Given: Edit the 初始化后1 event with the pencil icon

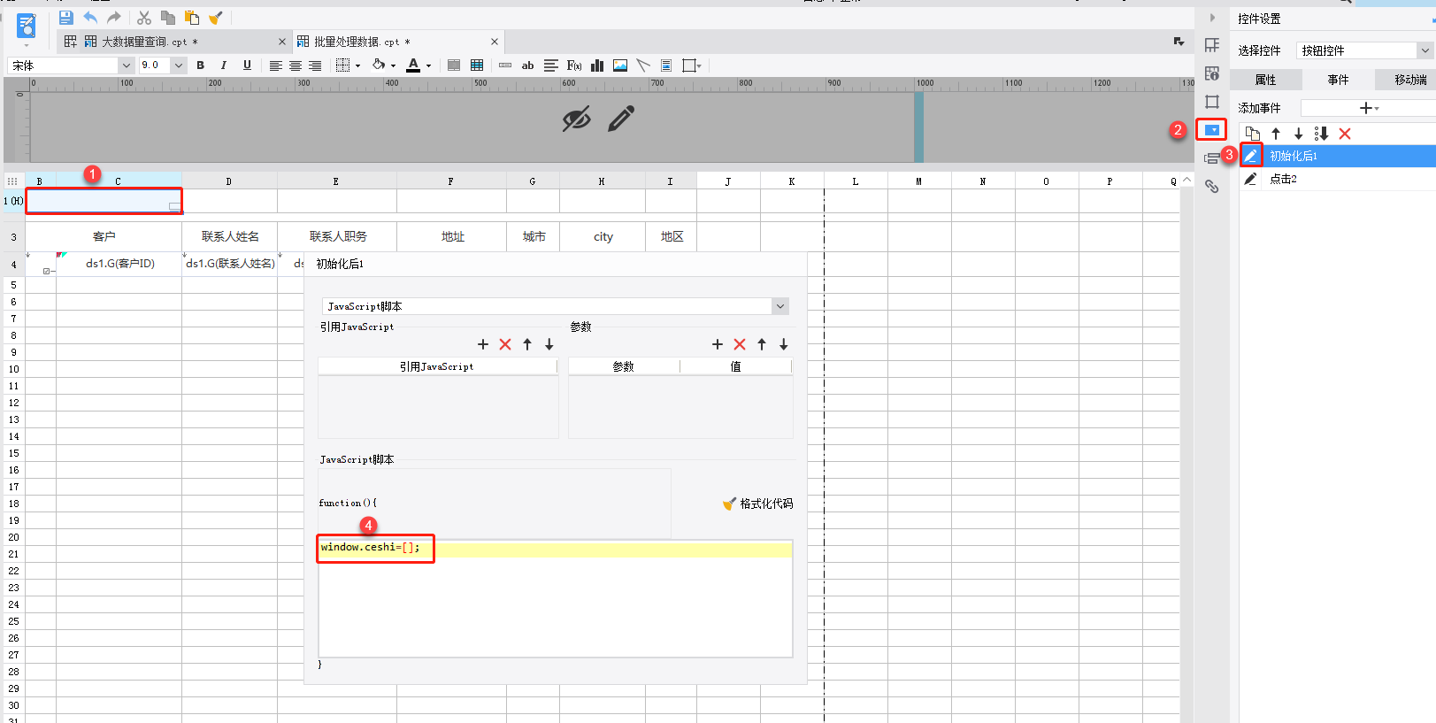Looking at the screenshot, I should pos(1250,156).
